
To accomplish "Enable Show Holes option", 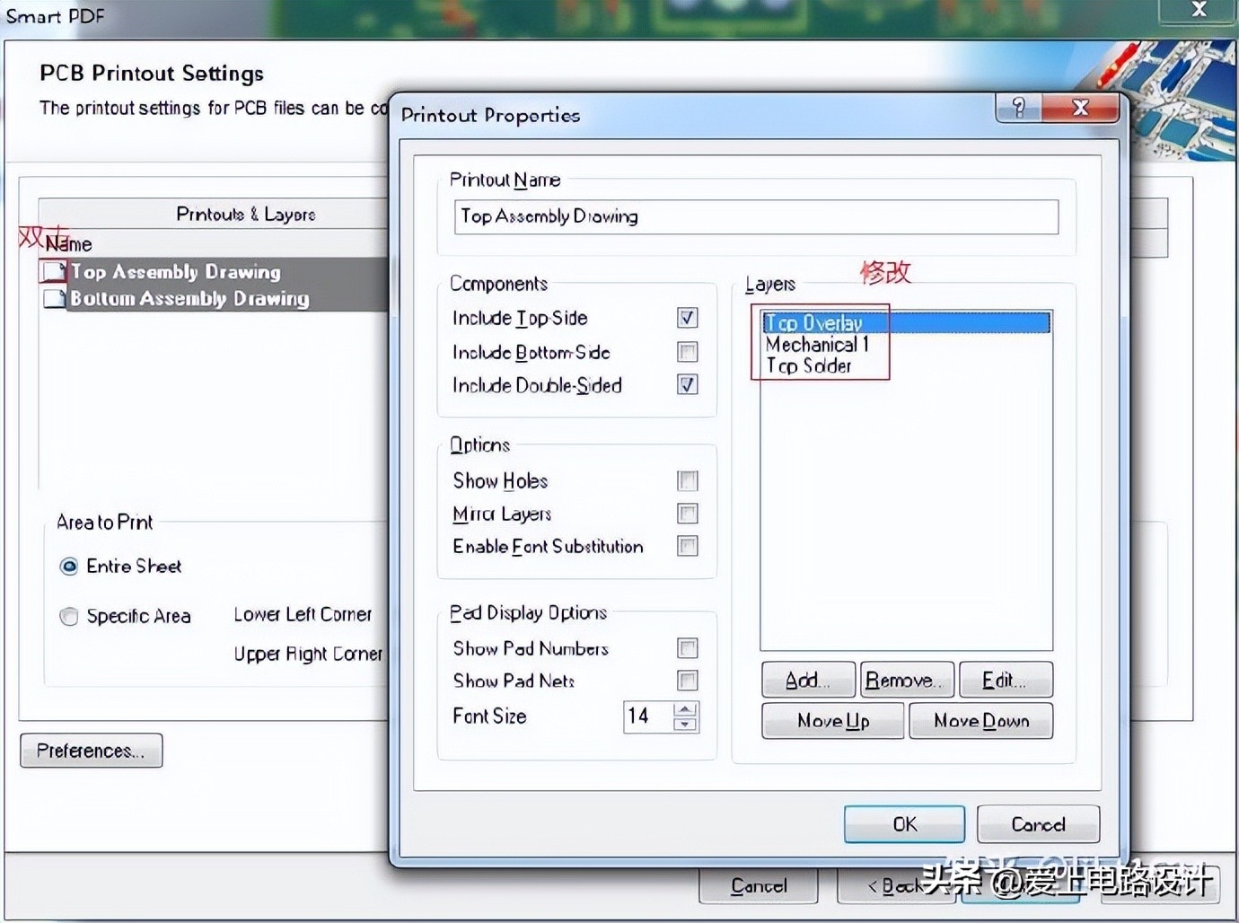I will (x=687, y=480).
